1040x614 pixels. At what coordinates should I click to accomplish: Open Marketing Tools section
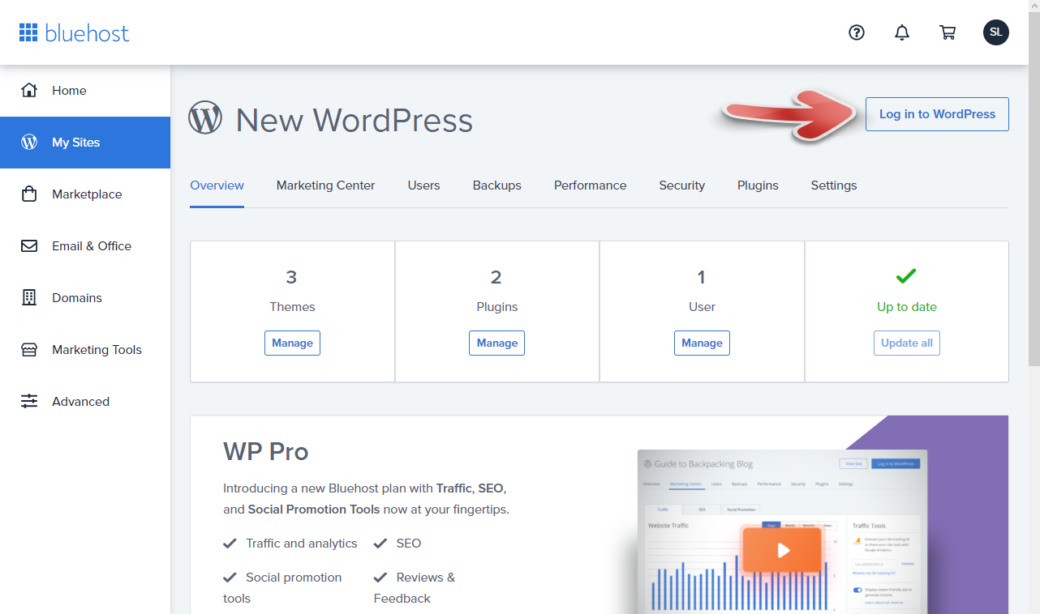pyautogui.click(x=85, y=350)
